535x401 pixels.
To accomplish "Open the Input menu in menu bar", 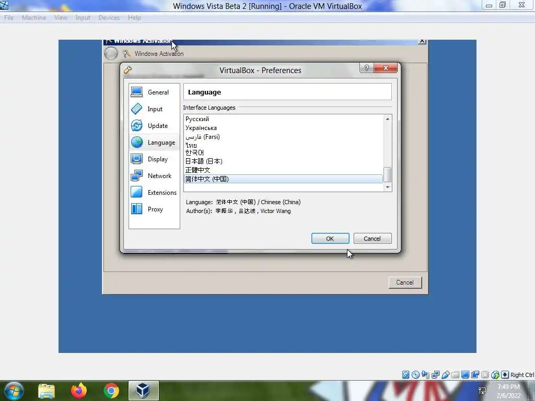I will [x=83, y=18].
